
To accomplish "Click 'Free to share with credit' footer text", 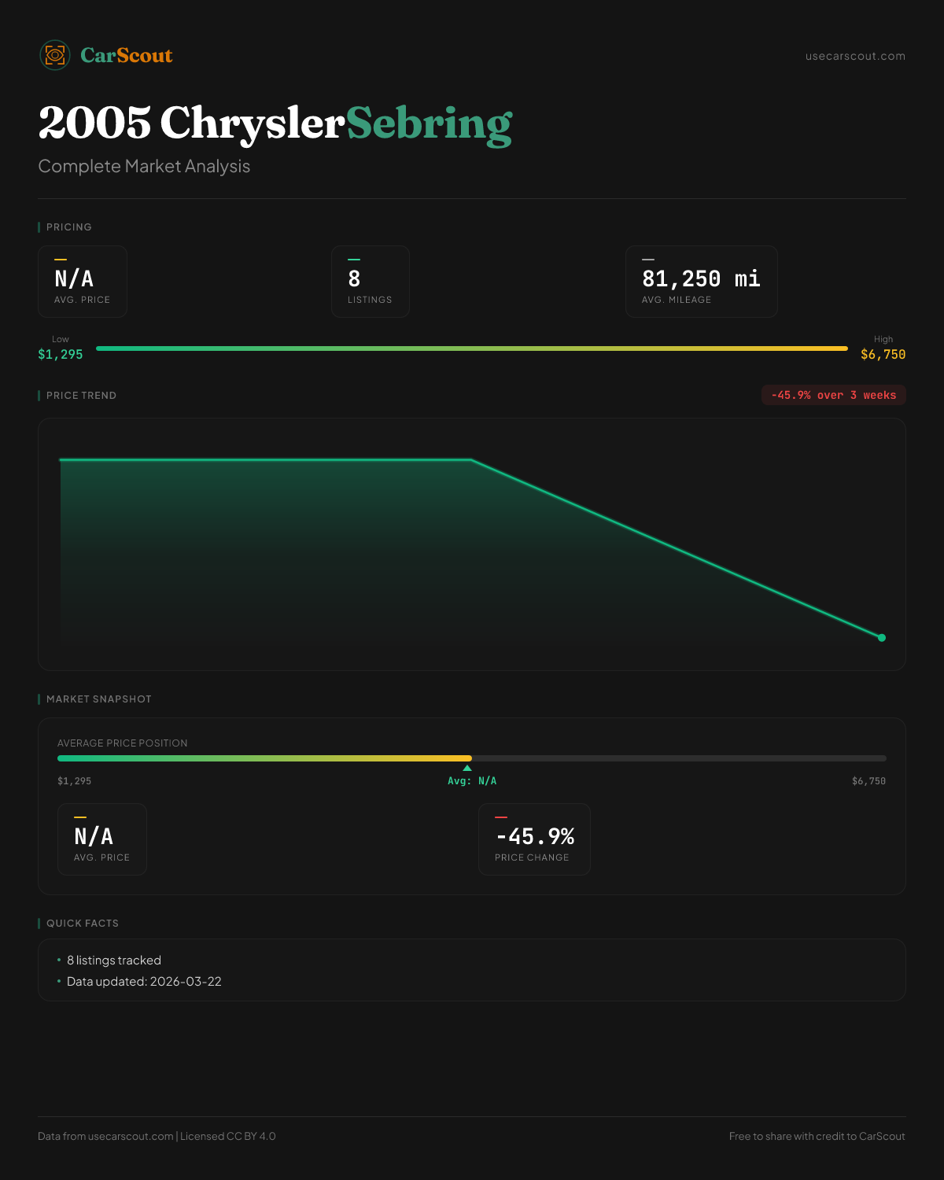I will pos(817,1136).
